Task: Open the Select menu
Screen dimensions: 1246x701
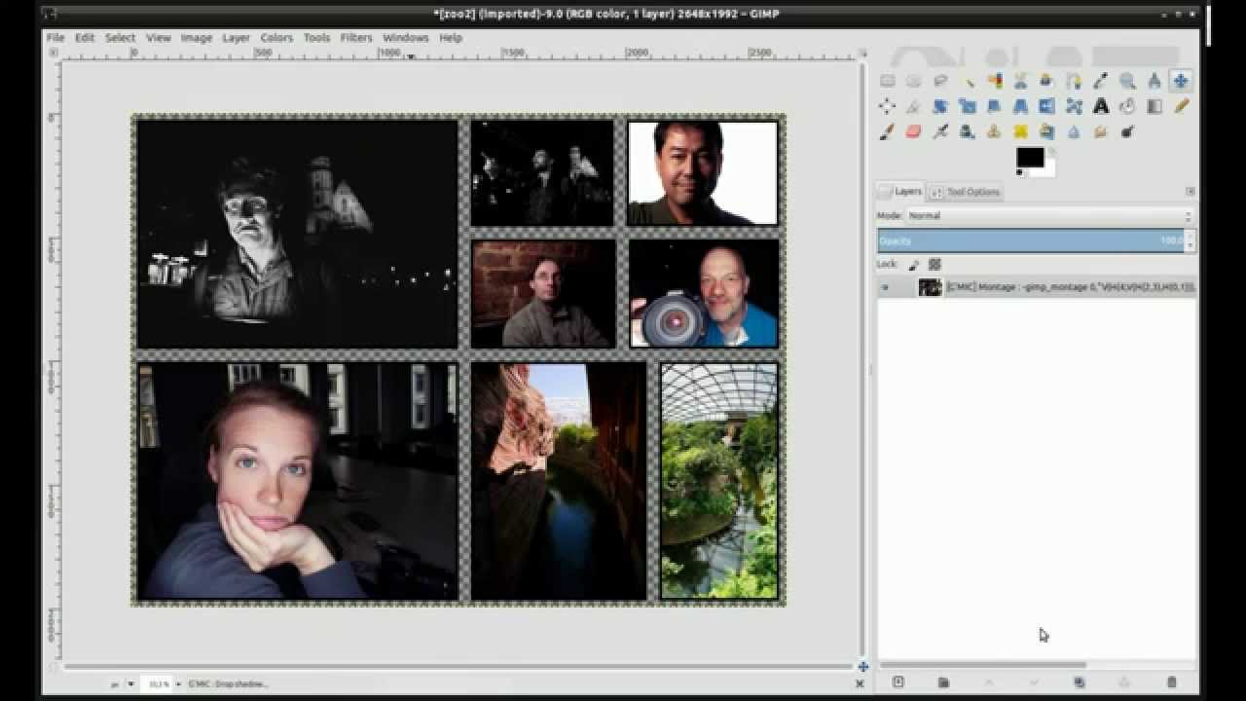Action: (121, 38)
